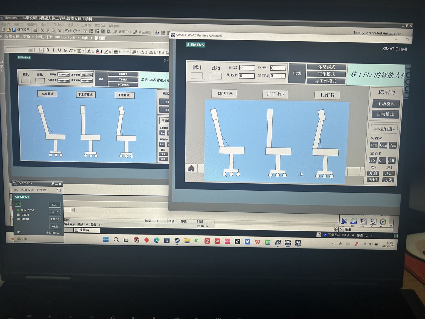
Task: Select 根画面 tab at bottom editor bar
Action: (x=86, y=230)
